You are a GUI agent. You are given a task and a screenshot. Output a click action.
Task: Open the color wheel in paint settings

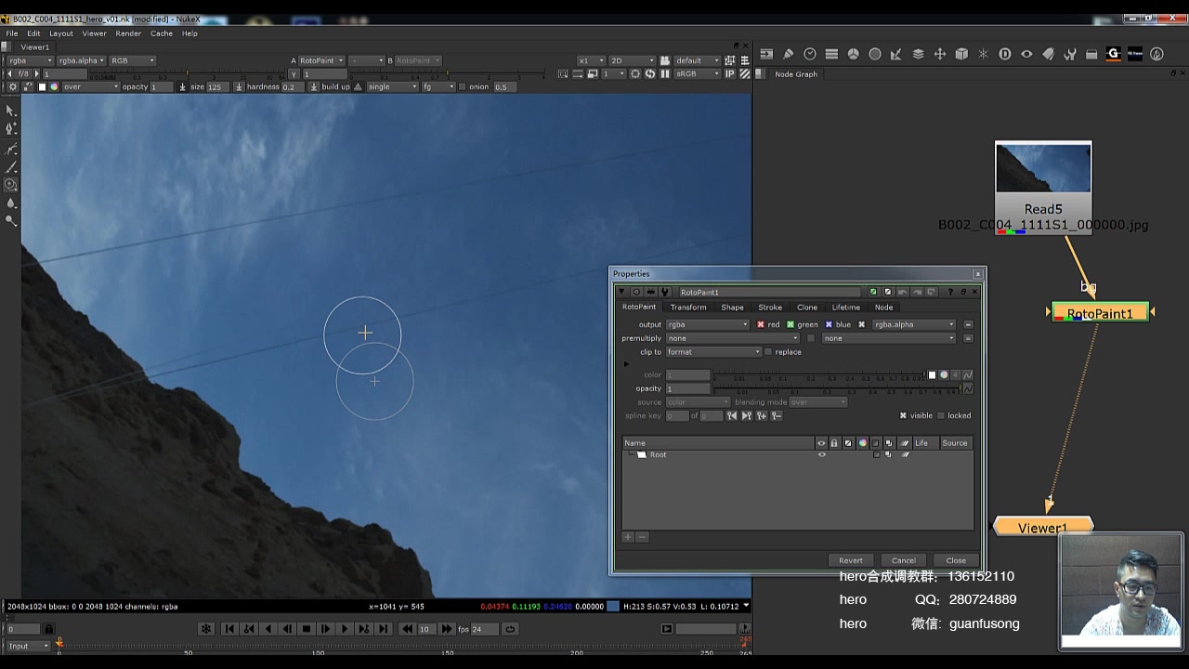(x=944, y=375)
